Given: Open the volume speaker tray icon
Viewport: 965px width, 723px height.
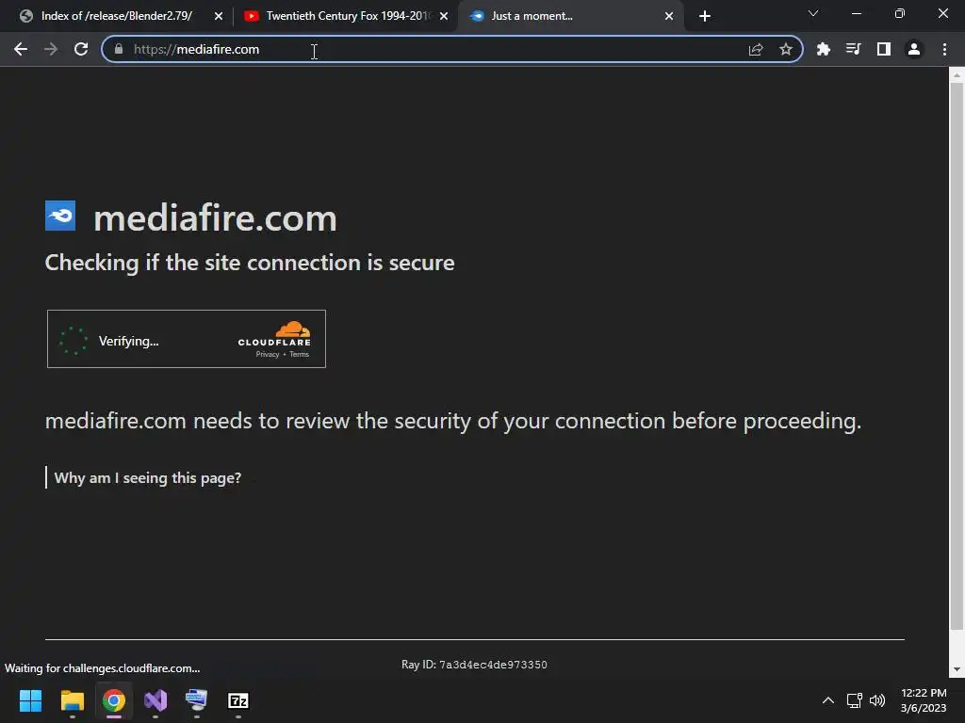Looking at the screenshot, I should pos(877,700).
